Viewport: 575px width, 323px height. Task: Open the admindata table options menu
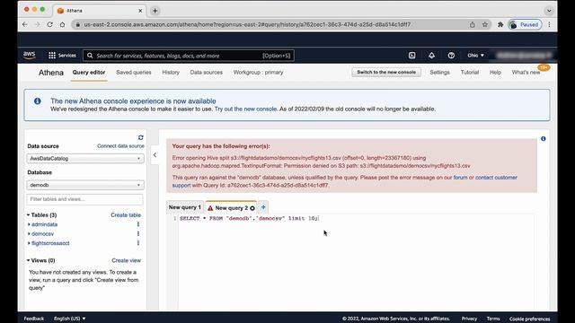tap(138, 224)
